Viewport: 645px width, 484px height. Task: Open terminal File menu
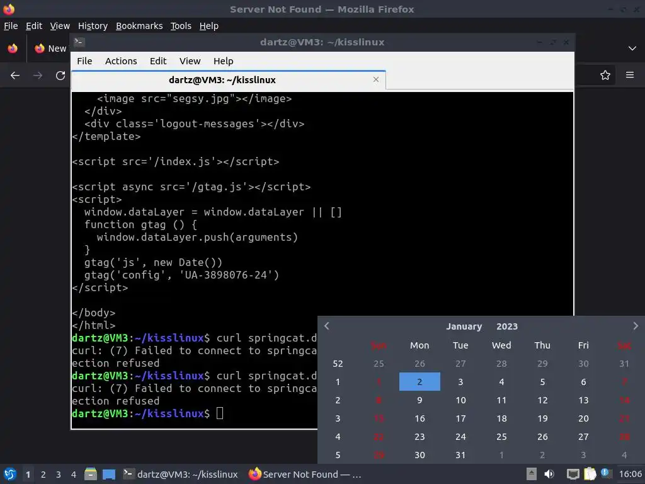point(85,61)
